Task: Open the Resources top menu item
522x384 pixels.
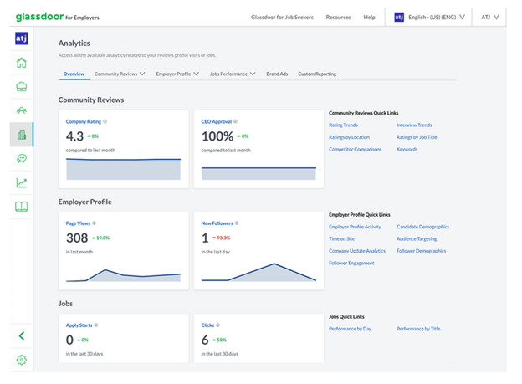Action: click(x=338, y=17)
